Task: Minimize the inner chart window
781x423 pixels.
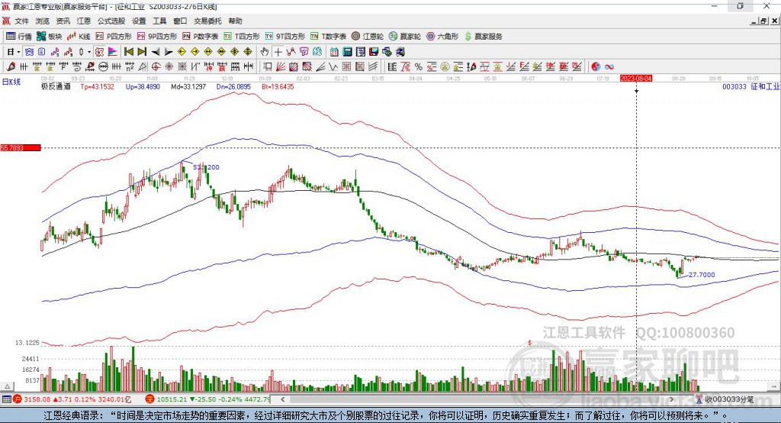Action: click(x=754, y=21)
